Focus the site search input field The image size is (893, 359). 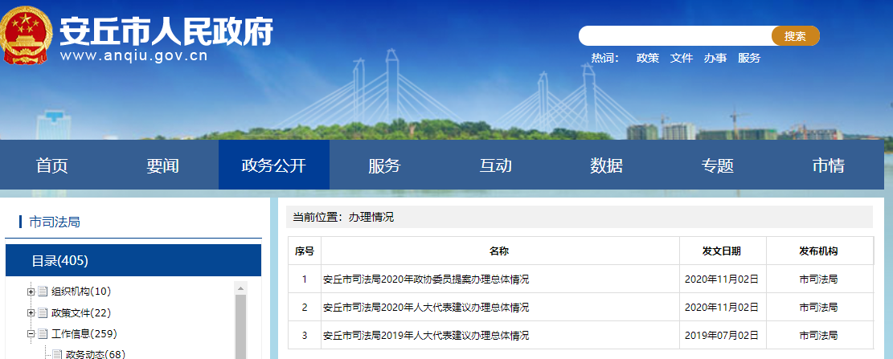click(x=675, y=36)
